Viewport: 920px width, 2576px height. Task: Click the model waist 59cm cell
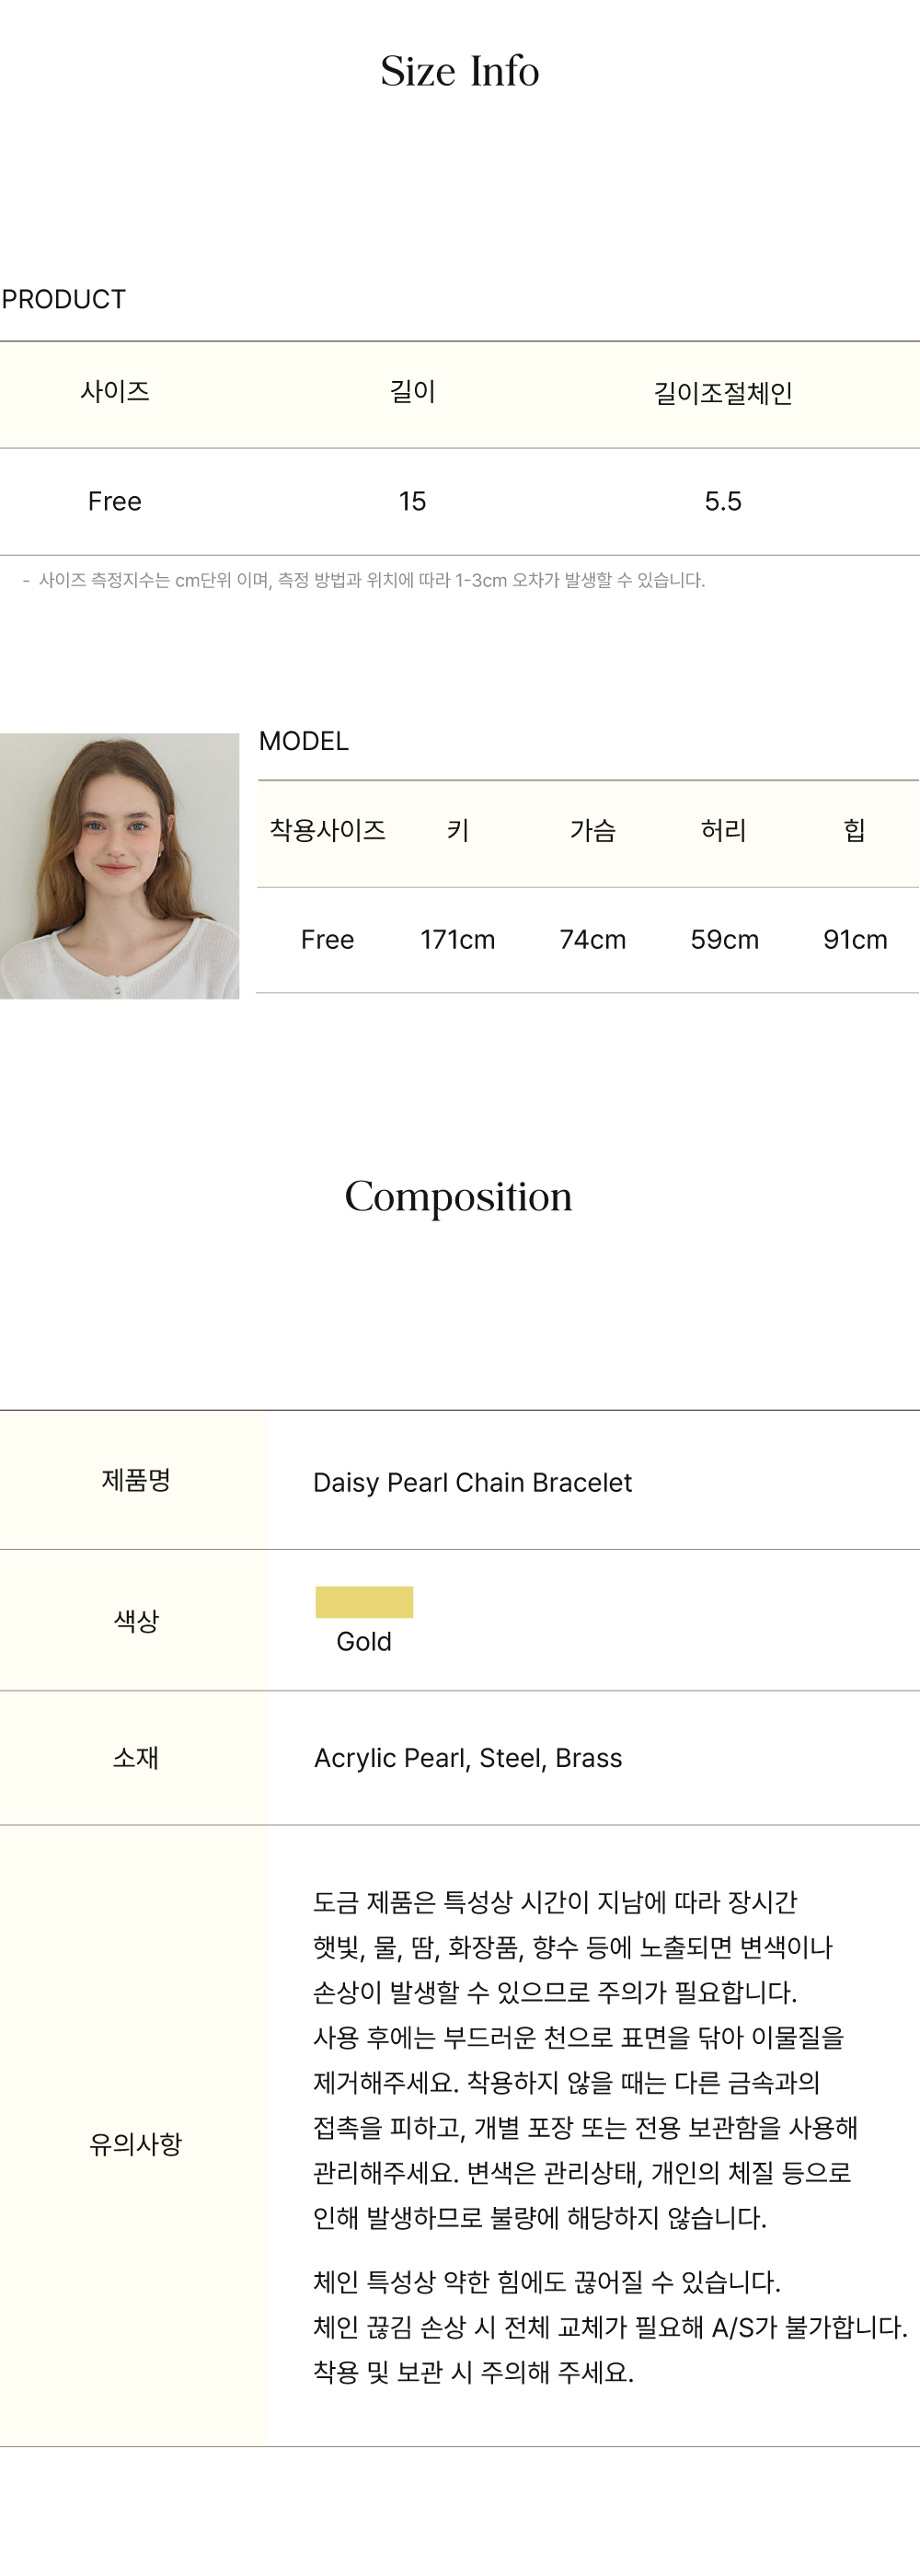[725, 939]
